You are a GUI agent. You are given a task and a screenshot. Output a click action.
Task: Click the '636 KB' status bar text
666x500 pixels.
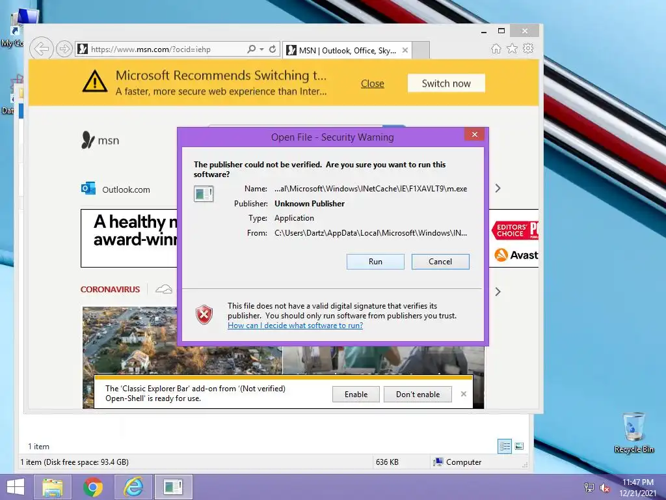(387, 462)
